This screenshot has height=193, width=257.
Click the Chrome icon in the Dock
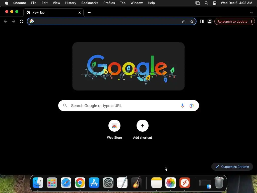pos(80,183)
